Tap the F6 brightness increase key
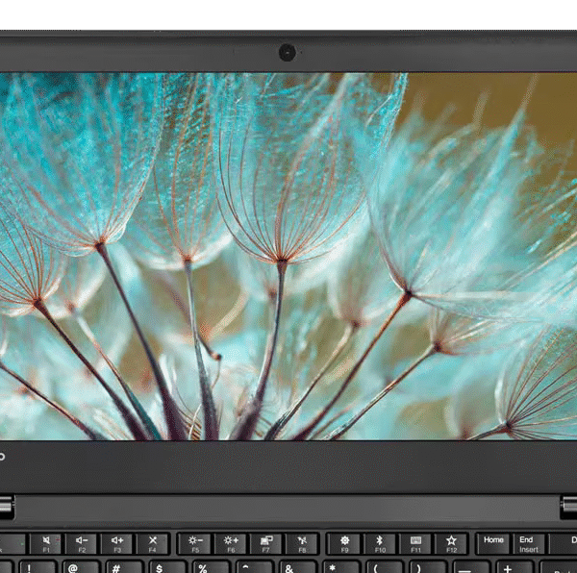This screenshot has height=573, width=577. coord(231,544)
